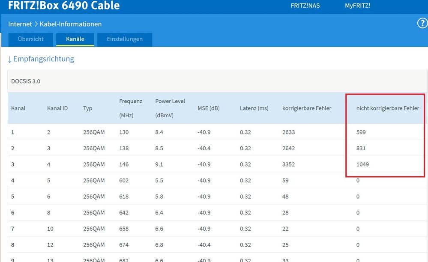
Task: Open the Einstellungen tab
Action: tap(125, 39)
